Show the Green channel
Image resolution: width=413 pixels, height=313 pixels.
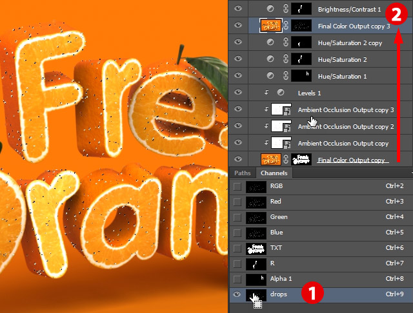coord(237,217)
